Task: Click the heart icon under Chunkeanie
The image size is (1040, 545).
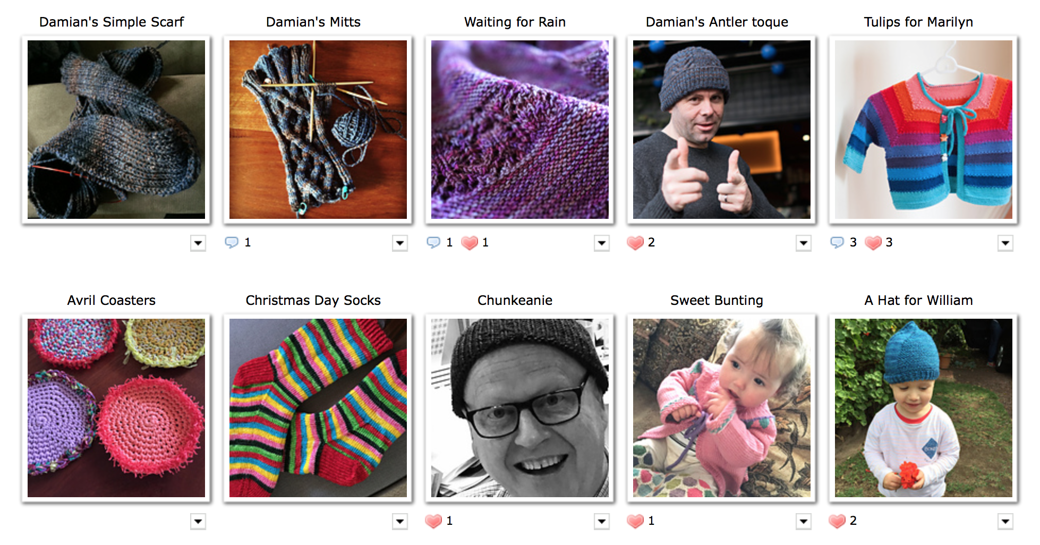Action: pyautogui.click(x=433, y=521)
